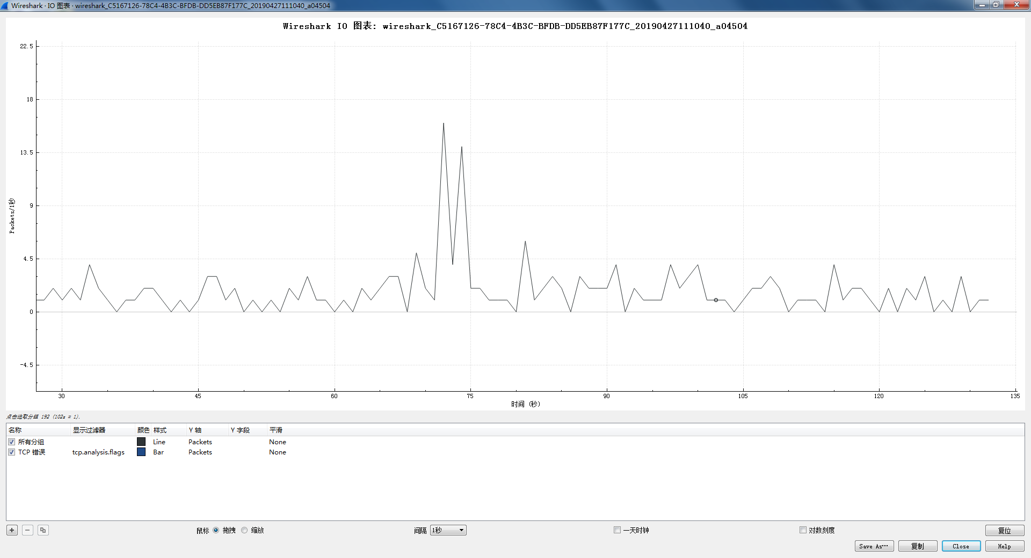Click the 复制 copy button

coord(917,546)
